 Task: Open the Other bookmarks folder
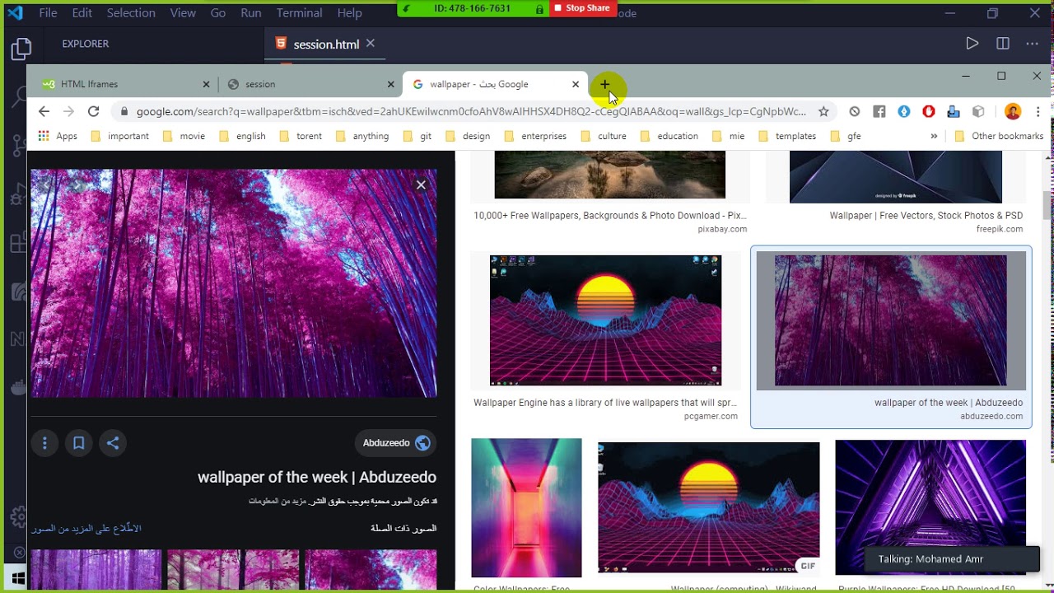click(999, 136)
